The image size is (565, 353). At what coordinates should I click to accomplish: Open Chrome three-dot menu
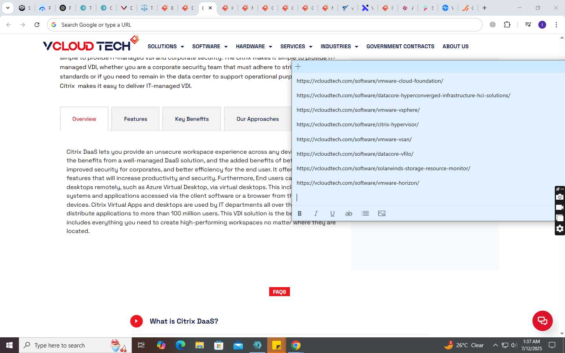[556, 25]
